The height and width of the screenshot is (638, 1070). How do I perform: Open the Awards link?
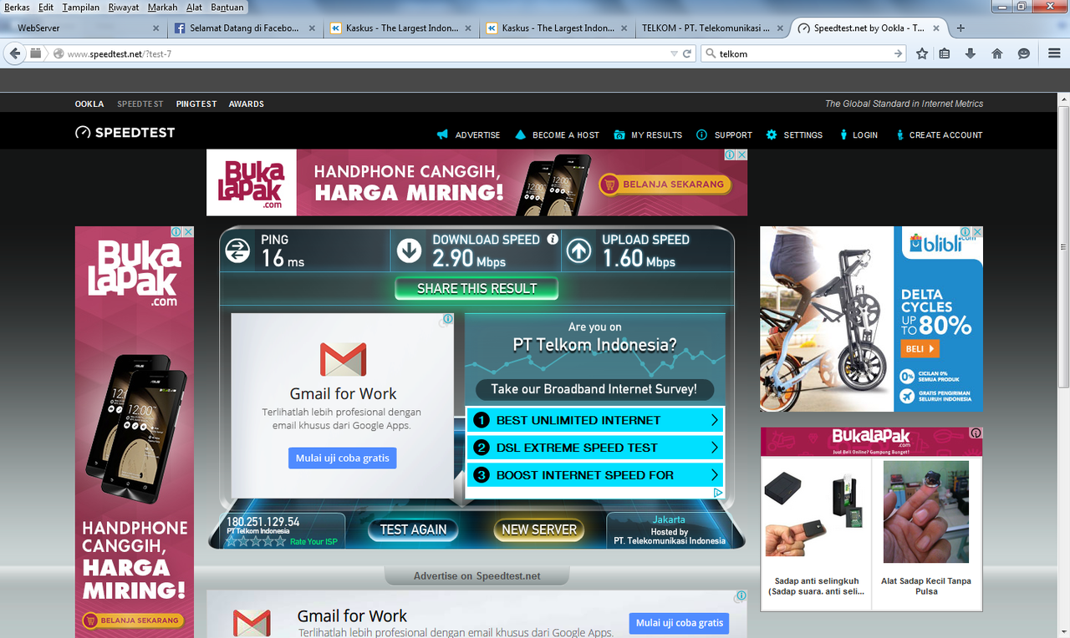[247, 104]
